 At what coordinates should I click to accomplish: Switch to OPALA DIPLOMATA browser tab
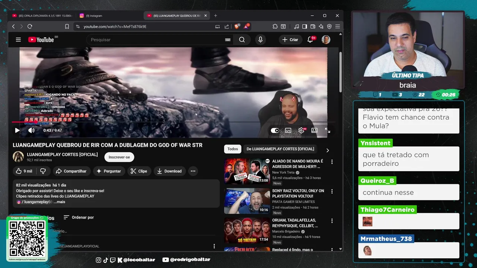[x=42, y=16]
